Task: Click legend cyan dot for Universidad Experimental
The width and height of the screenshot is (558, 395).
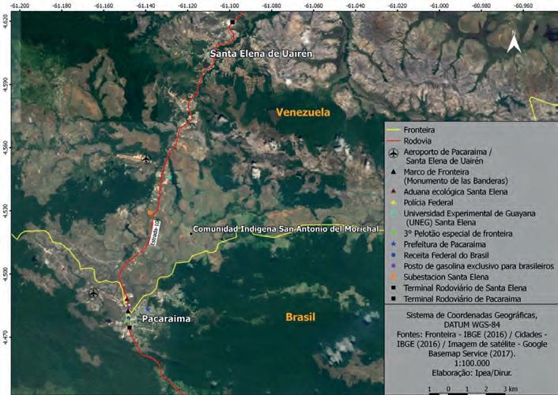Action: tap(394, 213)
